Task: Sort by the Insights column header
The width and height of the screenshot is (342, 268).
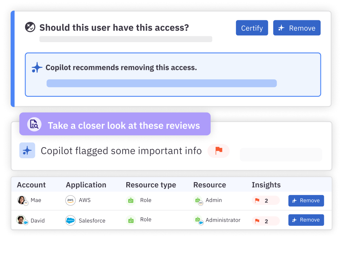Action: click(266, 185)
